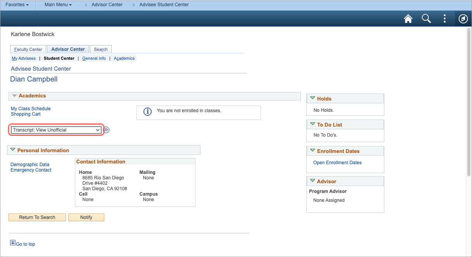Collapse the Holds panel

point(313,98)
